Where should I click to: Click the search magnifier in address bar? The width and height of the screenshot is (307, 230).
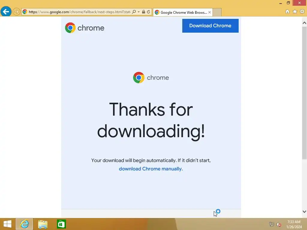click(134, 12)
